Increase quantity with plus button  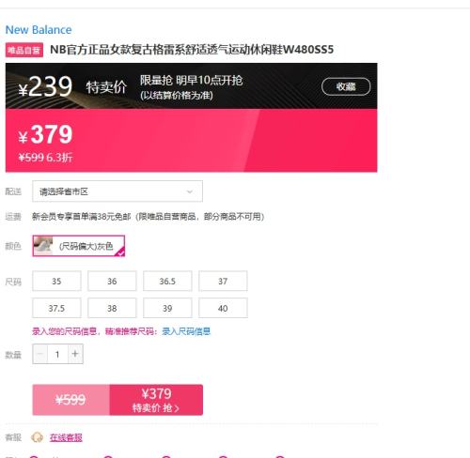click(x=75, y=354)
